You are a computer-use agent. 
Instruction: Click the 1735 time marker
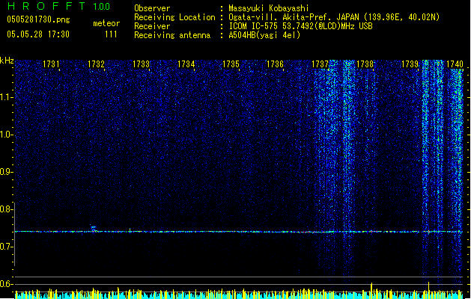[231, 64]
